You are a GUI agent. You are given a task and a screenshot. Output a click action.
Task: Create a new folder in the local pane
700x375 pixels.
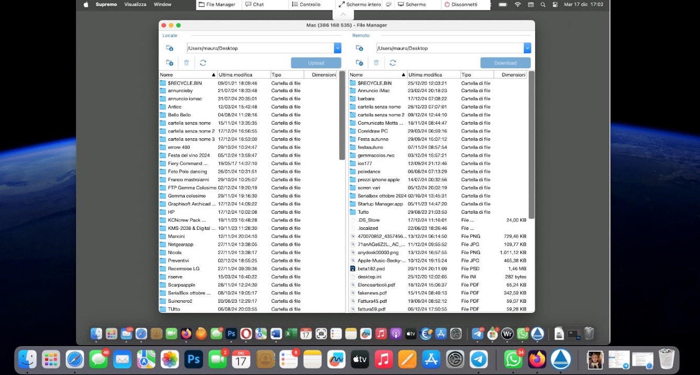[169, 62]
